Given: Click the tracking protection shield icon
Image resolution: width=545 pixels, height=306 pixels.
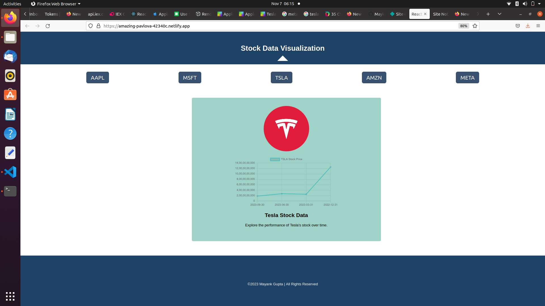Looking at the screenshot, I should [91, 26].
